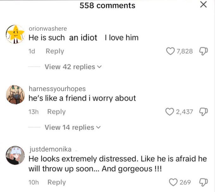Close the 558 comments panel
The image size is (215, 192).
[x=203, y=4]
